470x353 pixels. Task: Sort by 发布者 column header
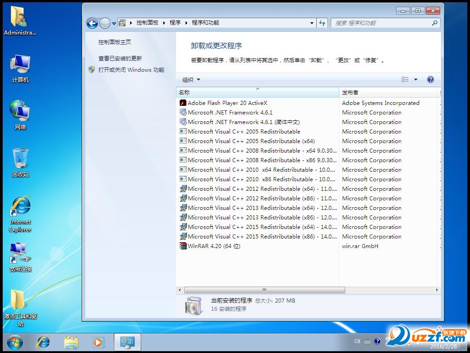389,93
